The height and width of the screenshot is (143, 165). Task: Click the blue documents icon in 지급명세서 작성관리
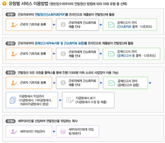pyautogui.click(x=13, y=100)
